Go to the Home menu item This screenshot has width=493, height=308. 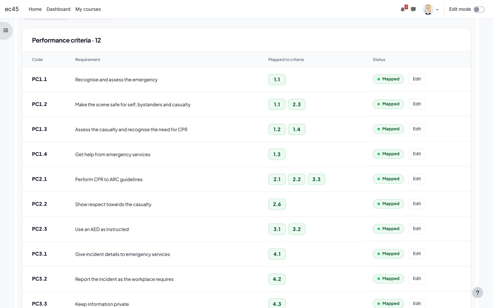point(35,9)
